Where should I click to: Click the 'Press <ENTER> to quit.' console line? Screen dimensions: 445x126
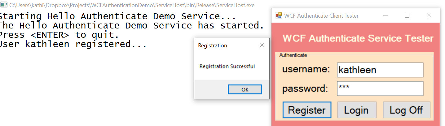pyautogui.click(x=59, y=35)
